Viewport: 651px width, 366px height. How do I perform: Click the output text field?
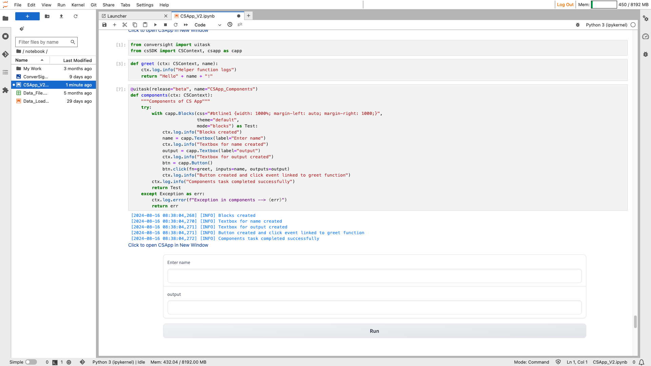coord(374,307)
